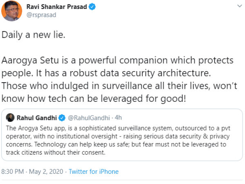The width and height of the screenshot is (245, 184).
Task: Open Rahul Gandhi's name in quoted tweet
Action: 37,118
